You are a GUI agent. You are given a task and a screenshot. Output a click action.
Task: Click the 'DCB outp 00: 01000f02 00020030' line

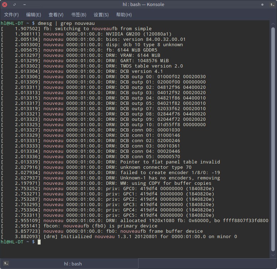[x=103, y=77]
